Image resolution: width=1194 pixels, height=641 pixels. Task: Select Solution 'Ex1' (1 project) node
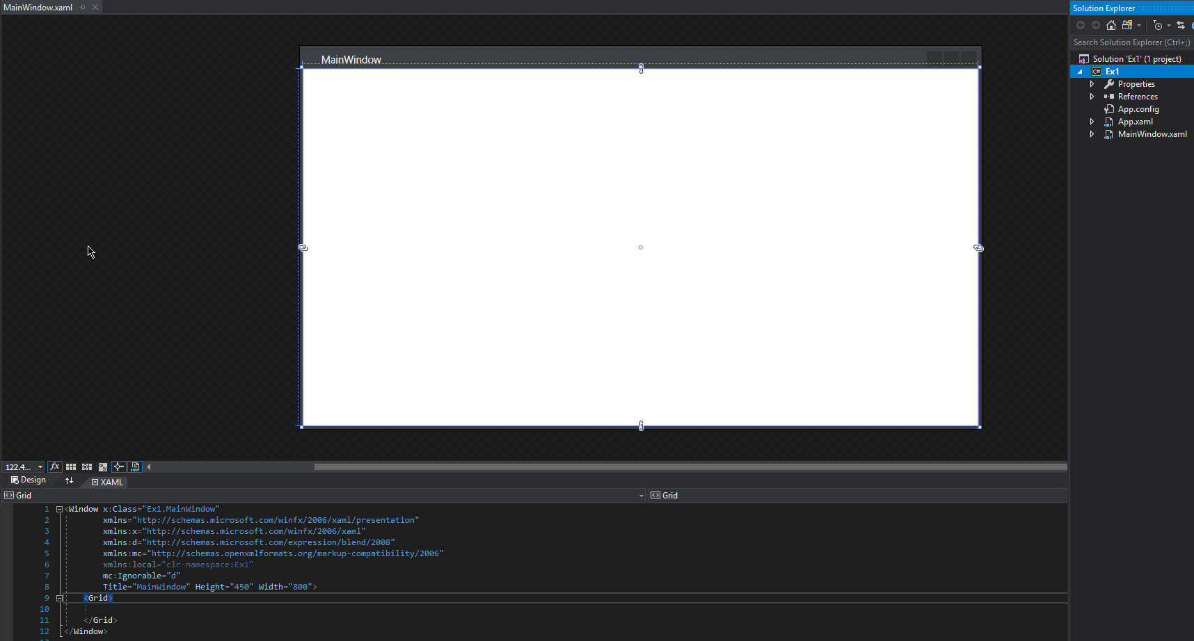point(1137,59)
